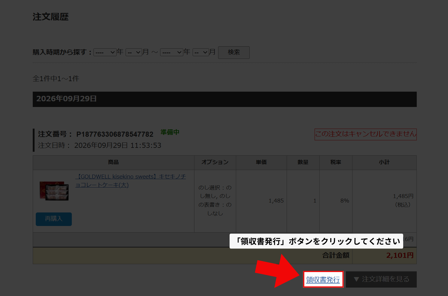This screenshot has width=448, height=296.
Task: Click the 領収書発行 receipt link
Action: 323,279
